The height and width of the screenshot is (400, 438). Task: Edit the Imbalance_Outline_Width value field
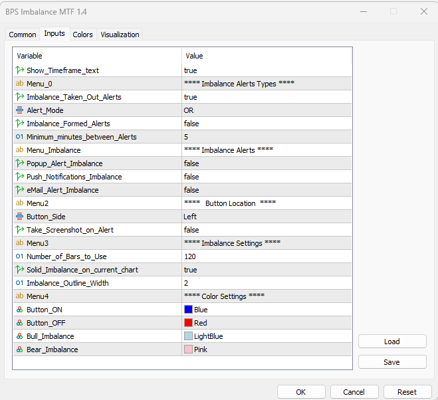[266, 283]
